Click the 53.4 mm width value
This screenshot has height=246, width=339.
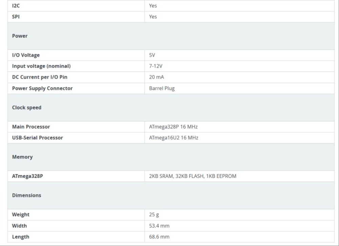point(159,226)
